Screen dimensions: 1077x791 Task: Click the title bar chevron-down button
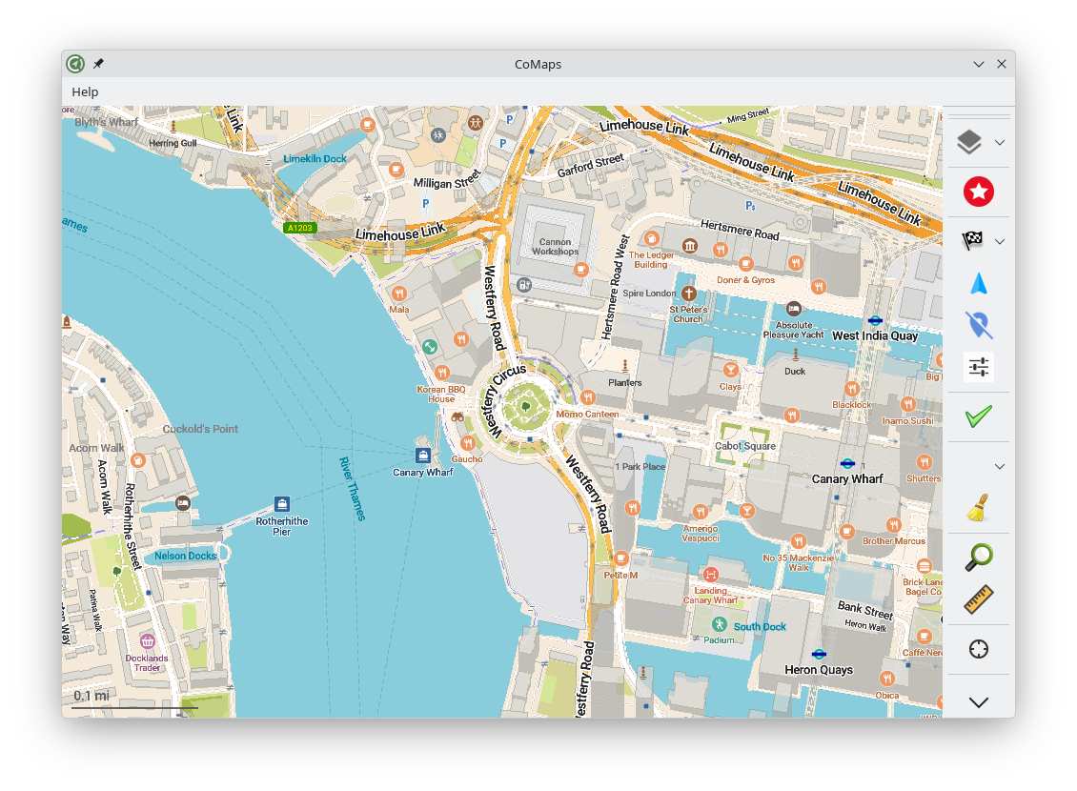979,64
